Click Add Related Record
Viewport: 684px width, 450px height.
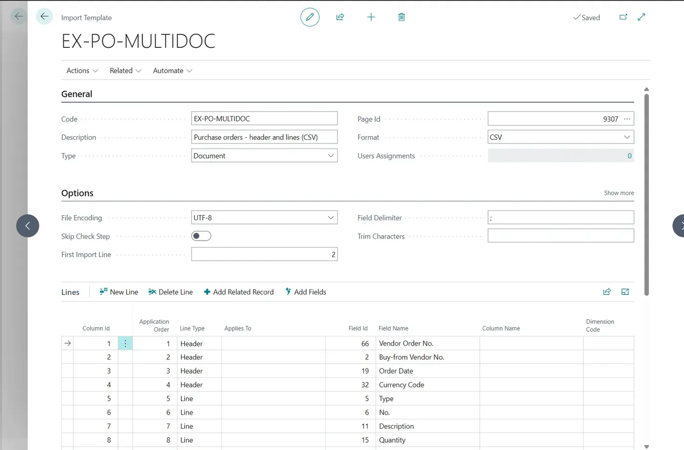(x=238, y=292)
